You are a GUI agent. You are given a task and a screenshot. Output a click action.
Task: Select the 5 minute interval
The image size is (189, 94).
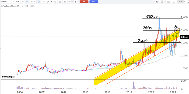[x=13, y=2]
